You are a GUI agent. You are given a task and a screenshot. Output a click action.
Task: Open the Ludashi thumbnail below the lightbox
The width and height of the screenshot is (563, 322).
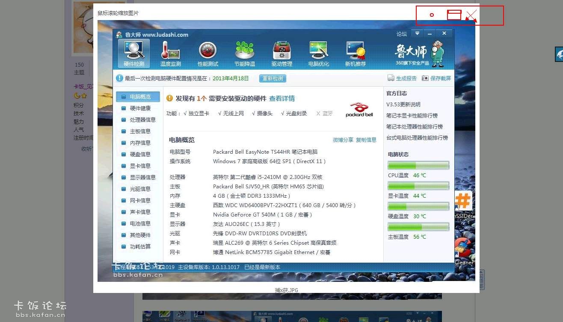(x=292, y=316)
